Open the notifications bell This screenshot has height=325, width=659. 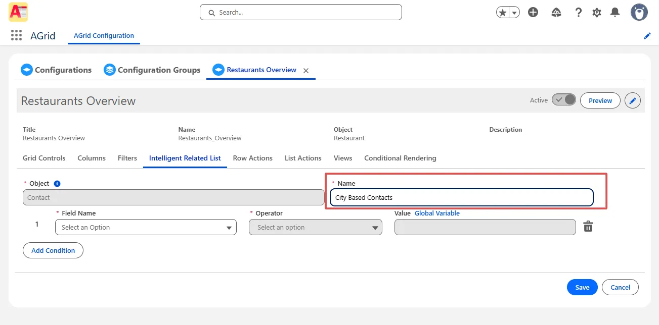point(615,13)
